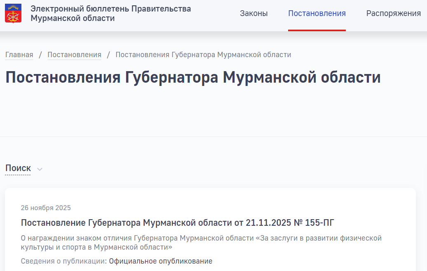Open the resolution № 155-ПГ from 21.11.2025
Image resolution: width=427 pixels, height=271 pixels.
(x=177, y=223)
